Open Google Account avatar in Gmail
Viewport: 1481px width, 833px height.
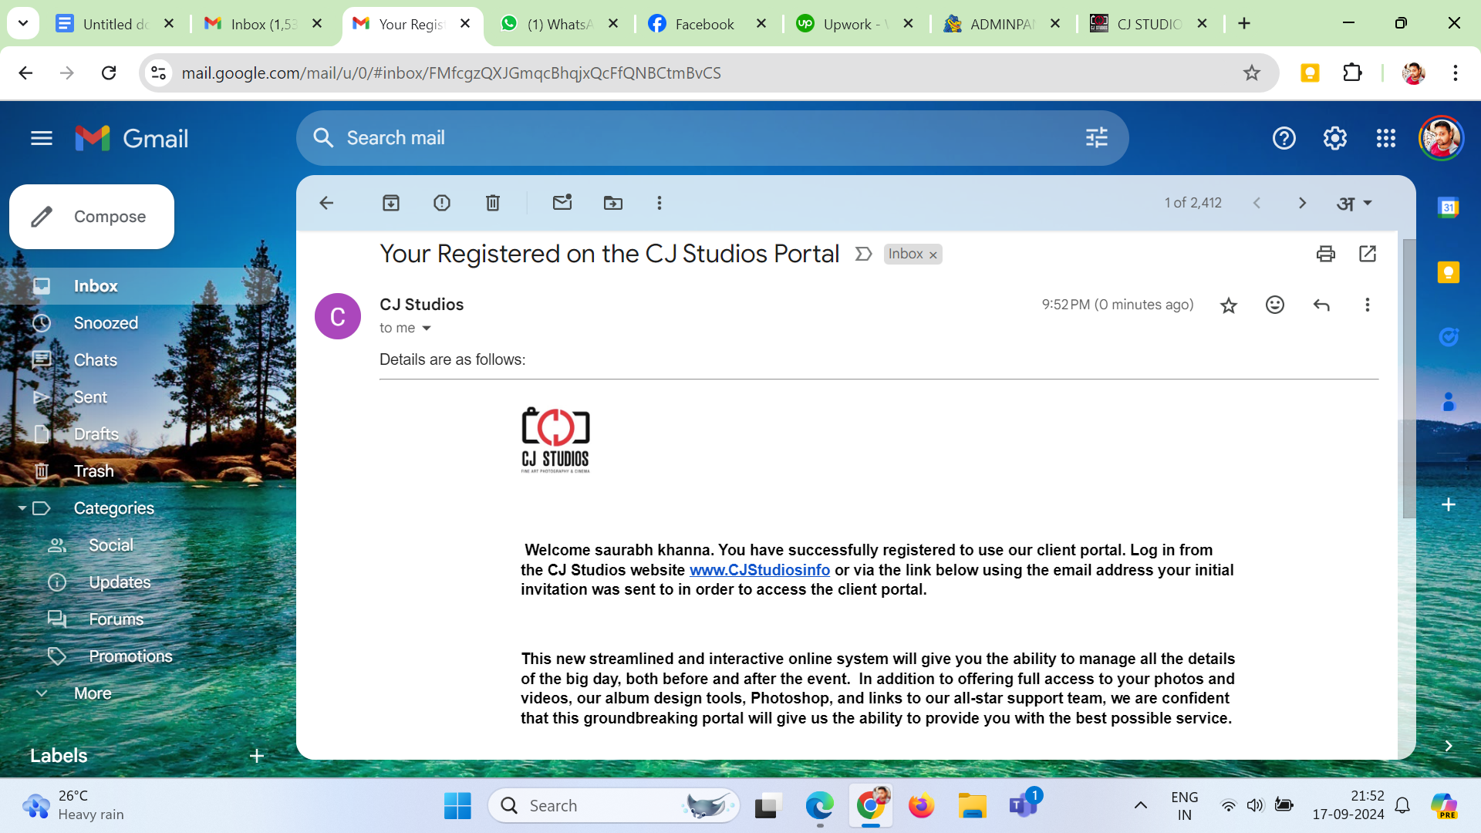pos(1441,138)
